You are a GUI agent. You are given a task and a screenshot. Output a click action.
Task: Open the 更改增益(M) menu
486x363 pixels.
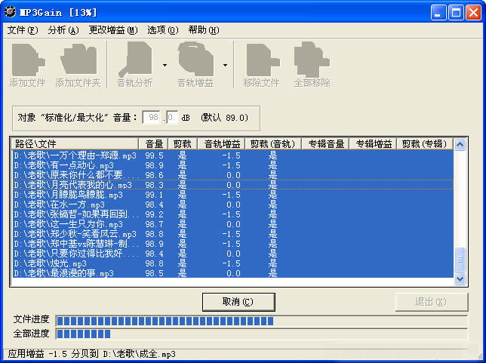113,30
